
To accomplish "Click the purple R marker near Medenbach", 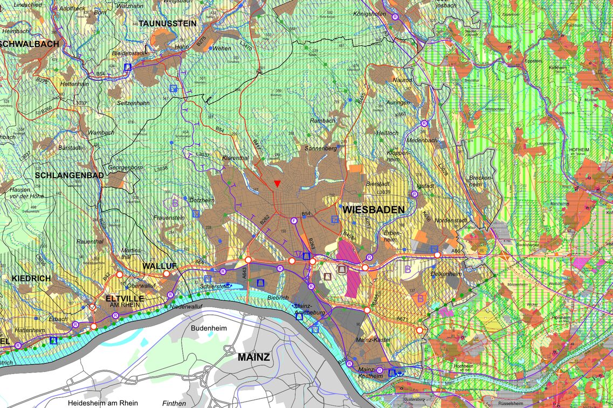I will pyautogui.click(x=424, y=123).
